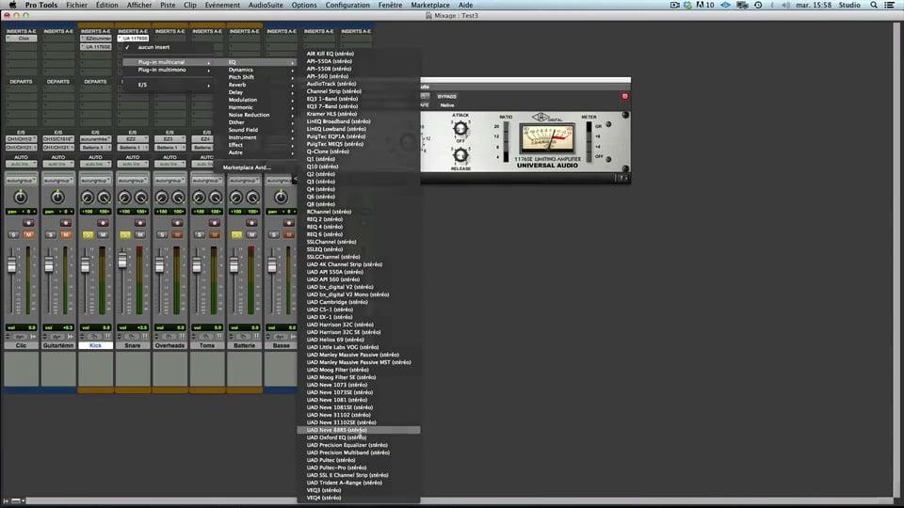
Task: Turn the Release knob on the 1176SE plugin
Action: [460, 154]
